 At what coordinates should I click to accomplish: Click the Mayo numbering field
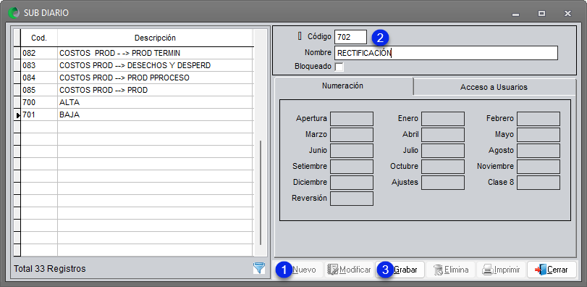[539, 135]
